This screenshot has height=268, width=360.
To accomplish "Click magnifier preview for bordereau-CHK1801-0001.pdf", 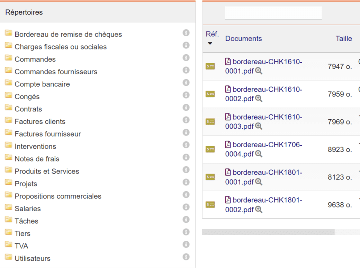I will pos(259,182).
